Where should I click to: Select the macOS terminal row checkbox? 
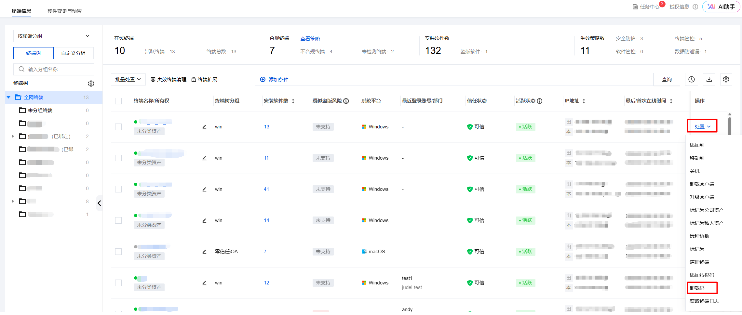pos(118,252)
